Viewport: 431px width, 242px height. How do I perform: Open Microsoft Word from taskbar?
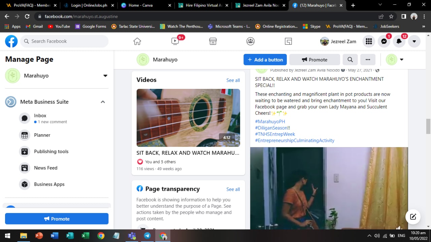point(54,236)
